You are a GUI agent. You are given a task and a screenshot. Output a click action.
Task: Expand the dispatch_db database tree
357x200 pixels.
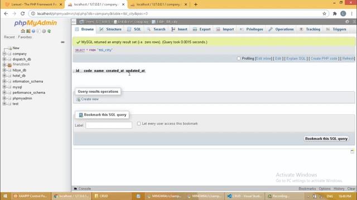click(4, 59)
